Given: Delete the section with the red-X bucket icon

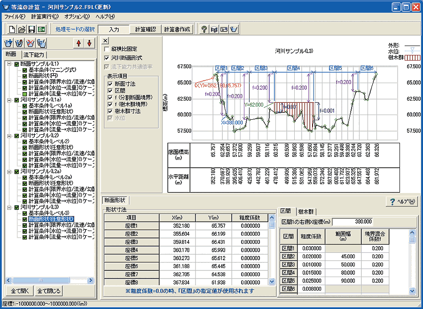Looking at the screenshot, I should coord(30,43).
